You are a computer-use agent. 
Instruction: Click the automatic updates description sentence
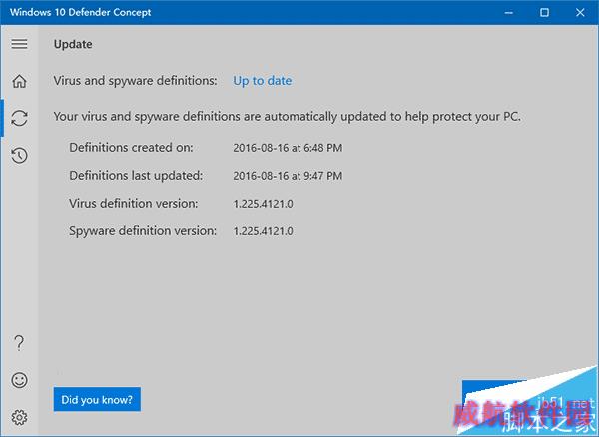pos(288,116)
